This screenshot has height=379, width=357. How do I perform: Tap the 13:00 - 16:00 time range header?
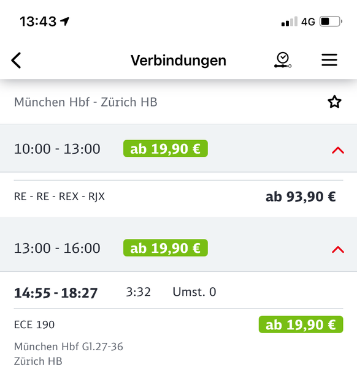[x=57, y=248]
